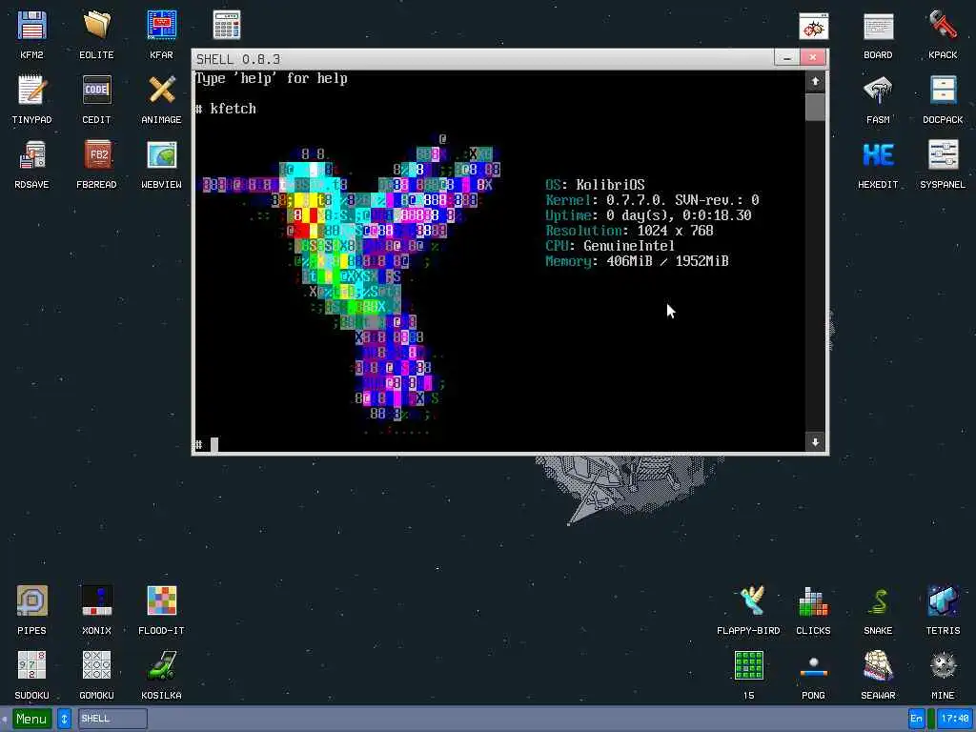Select the SHELL taskbar entry

[x=112, y=719]
